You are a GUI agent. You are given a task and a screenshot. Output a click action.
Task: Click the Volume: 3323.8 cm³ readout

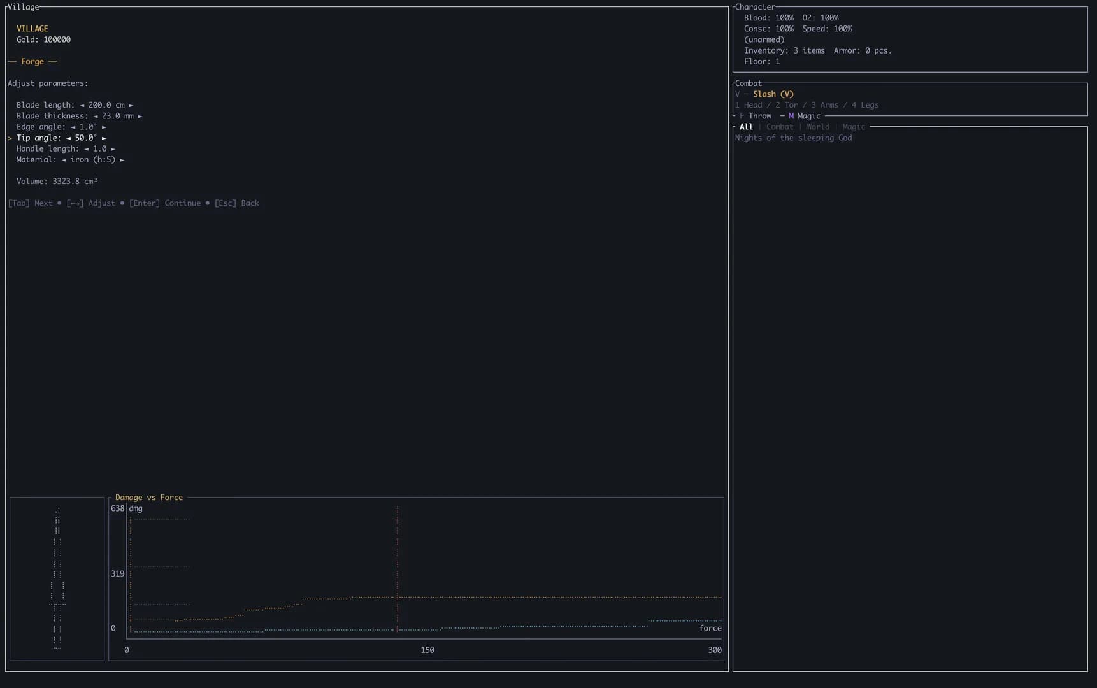click(57, 182)
